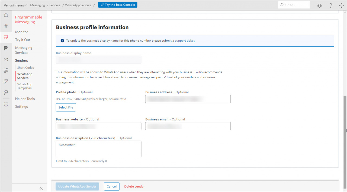Click the help question mark icon
The height and width of the screenshot is (192, 347).
point(331,5)
